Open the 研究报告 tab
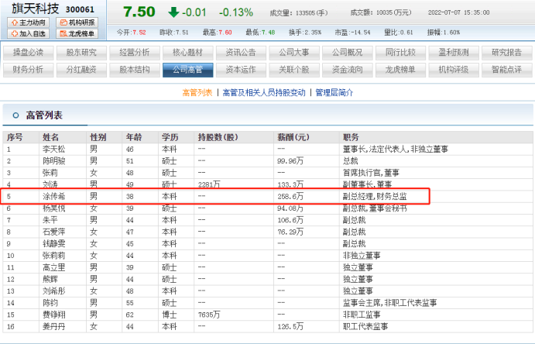The height and width of the screenshot is (344, 535). [x=507, y=53]
